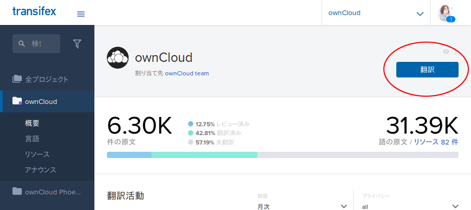Open the filter funnel icon
Viewport: 471px width, 210px height.
77,44
